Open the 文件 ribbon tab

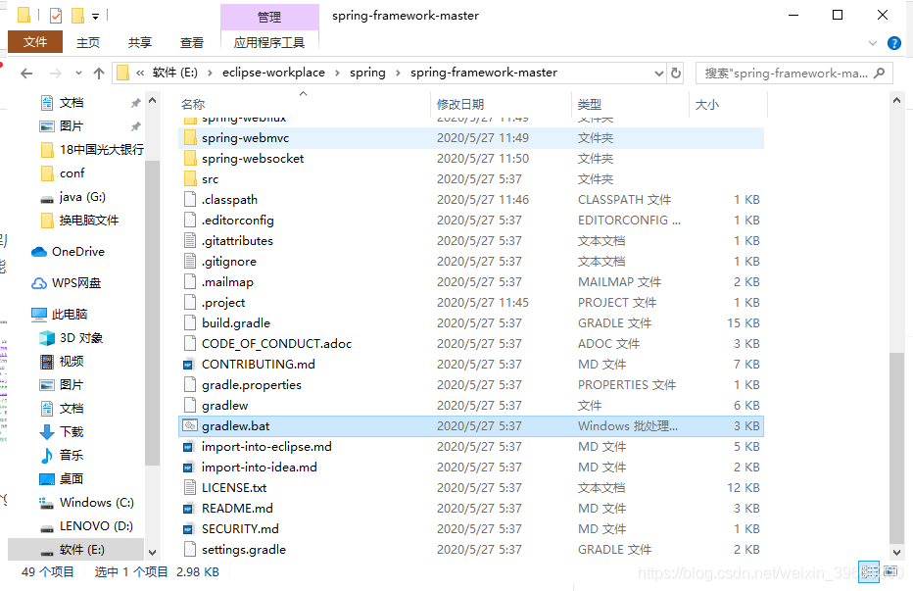tap(35, 42)
